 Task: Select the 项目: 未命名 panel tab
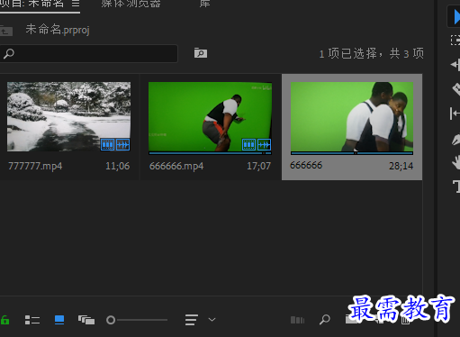tap(32, 4)
